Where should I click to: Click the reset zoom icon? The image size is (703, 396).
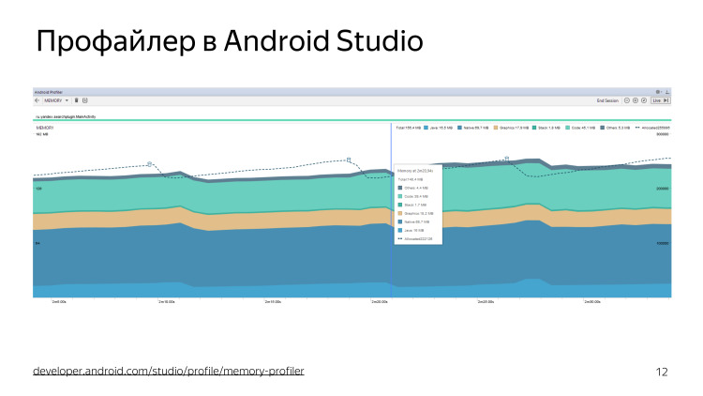pyautogui.click(x=644, y=100)
